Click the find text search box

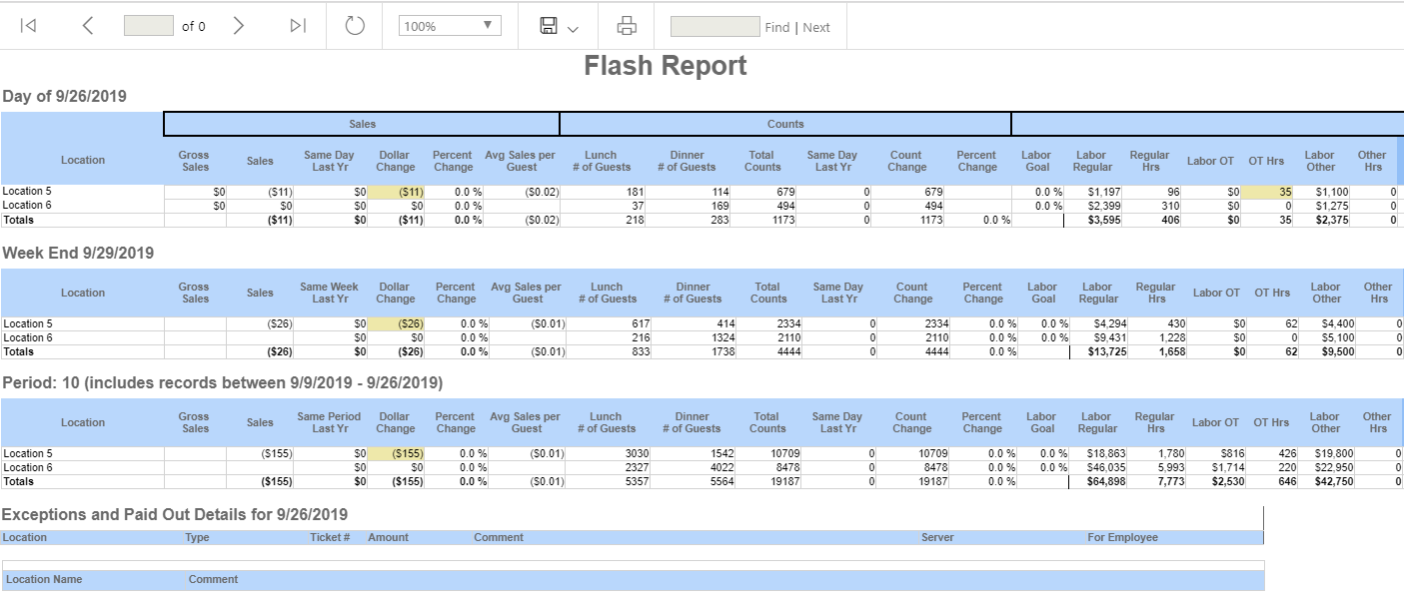714,26
